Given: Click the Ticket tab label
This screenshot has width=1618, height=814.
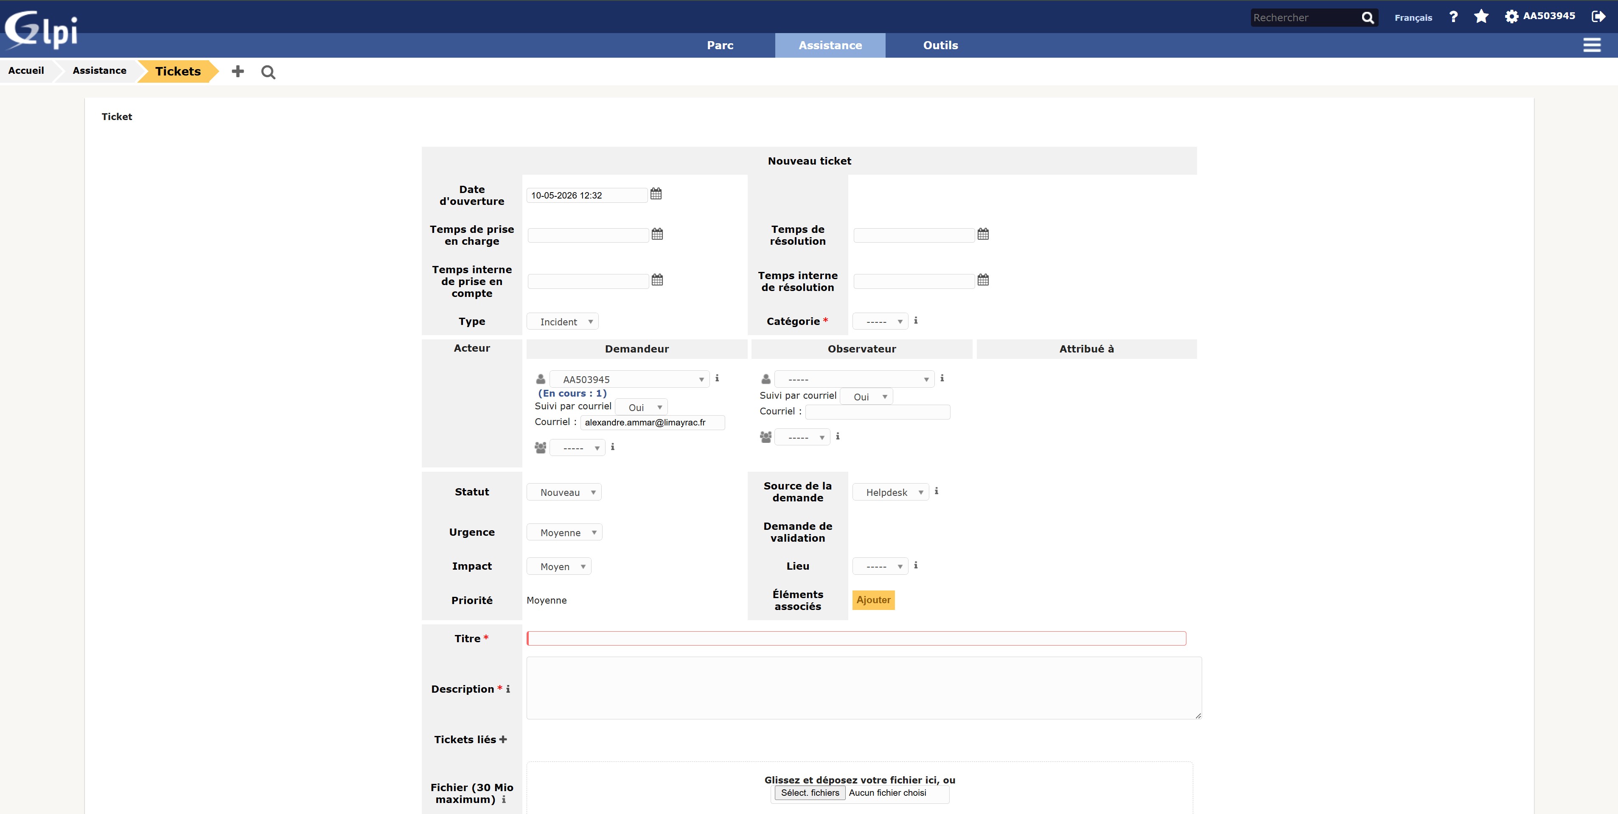Looking at the screenshot, I should pos(117,117).
